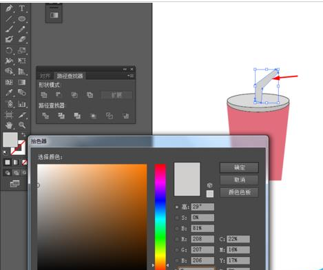Switch to the 路径查找器 (Pathfinder) tab
Viewport: 323px width, 270px height.
click(x=70, y=76)
